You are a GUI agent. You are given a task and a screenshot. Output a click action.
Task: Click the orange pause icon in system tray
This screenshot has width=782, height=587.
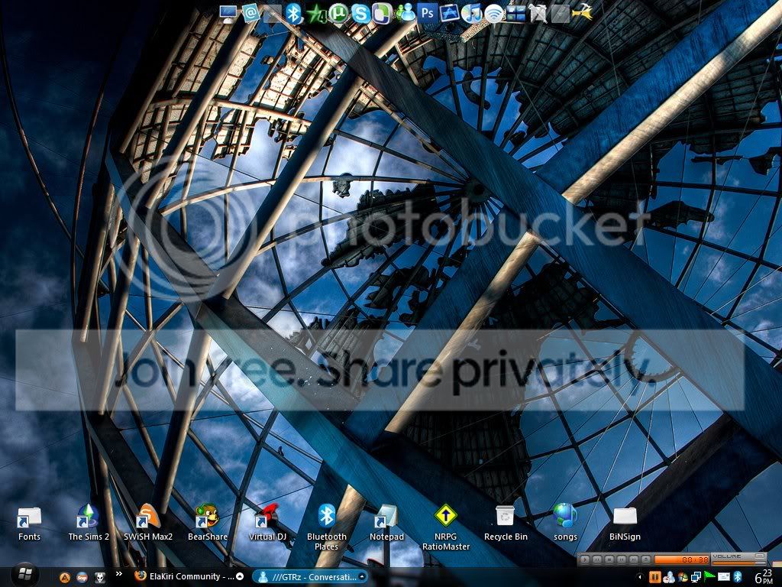tap(654, 577)
